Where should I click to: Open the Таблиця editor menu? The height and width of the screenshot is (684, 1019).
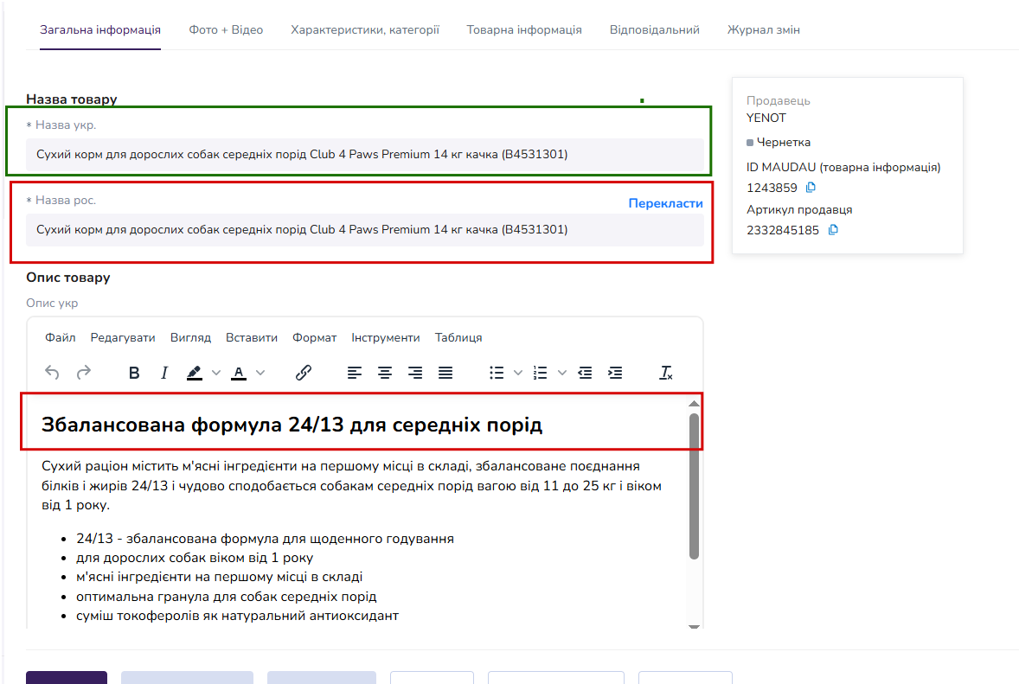coord(458,338)
